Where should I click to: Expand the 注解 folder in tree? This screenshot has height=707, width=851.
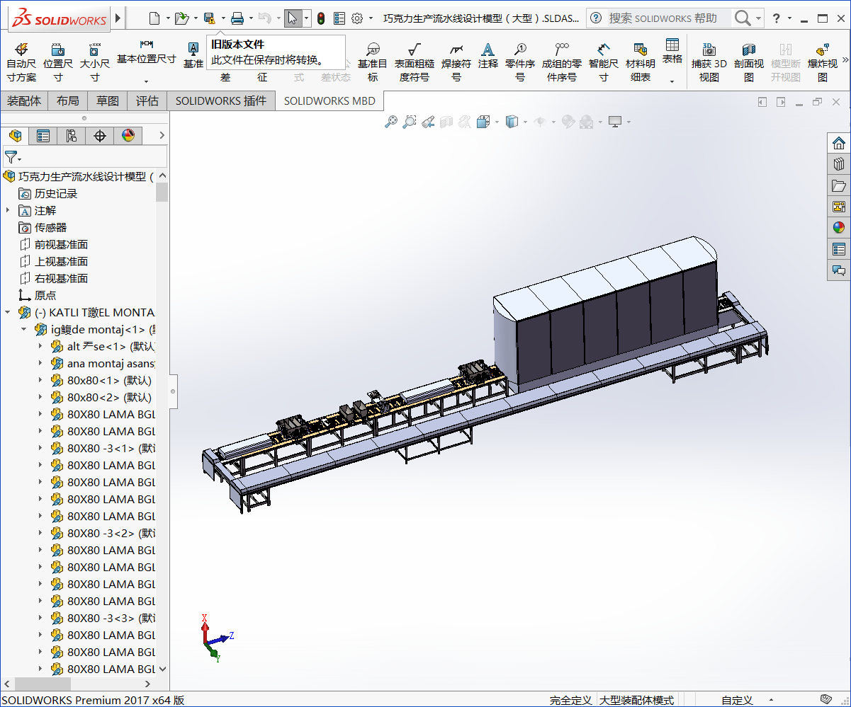click(8, 210)
